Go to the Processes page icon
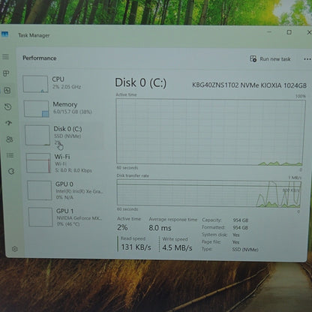Screen dimensions: 312x312 (x=6, y=73)
